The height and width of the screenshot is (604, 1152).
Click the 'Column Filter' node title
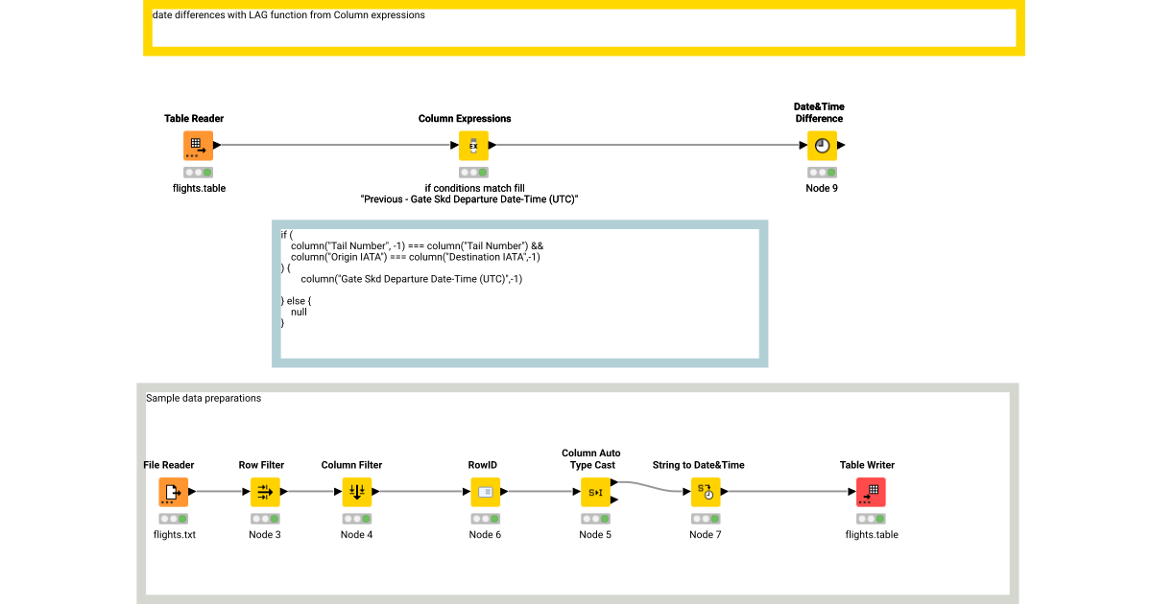pyautogui.click(x=351, y=465)
